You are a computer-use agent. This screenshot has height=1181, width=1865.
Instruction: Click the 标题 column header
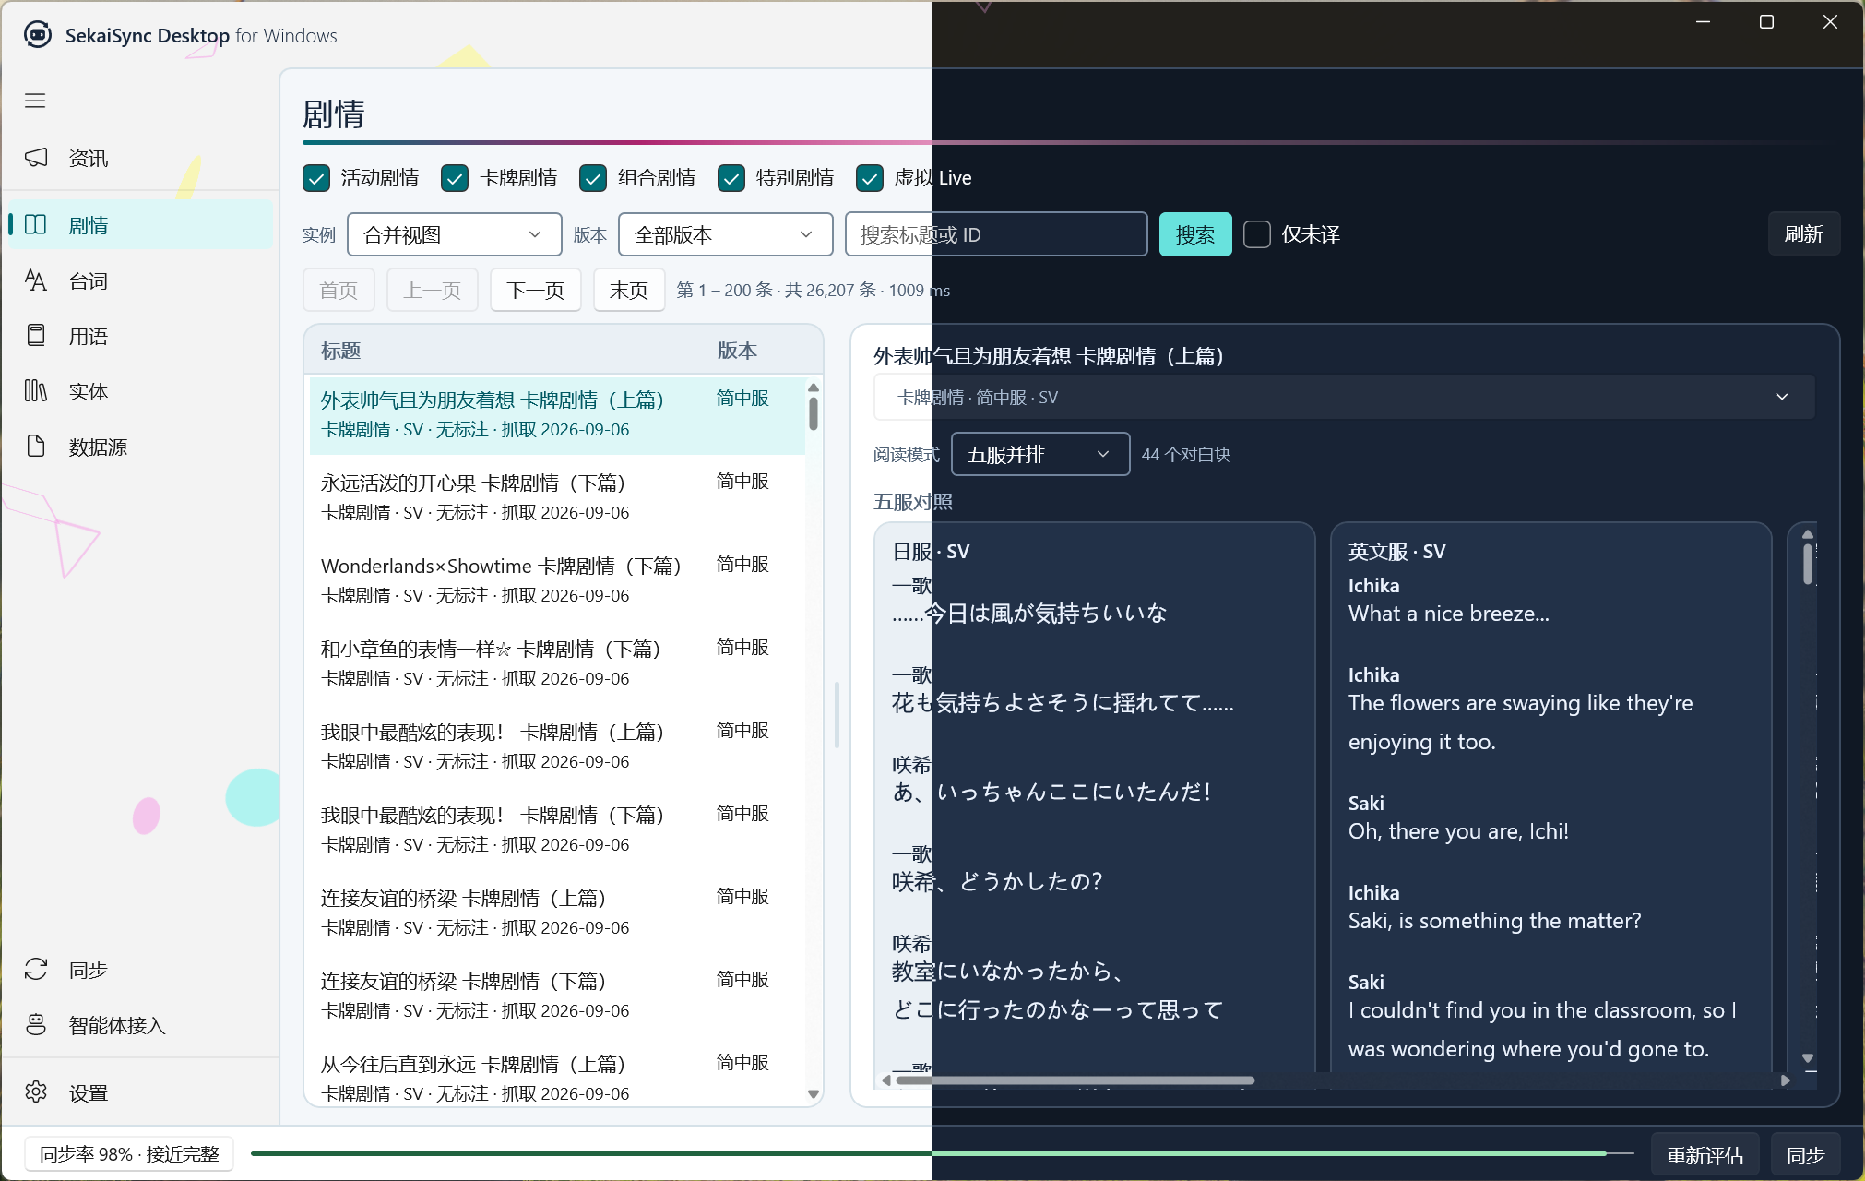(x=341, y=351)
